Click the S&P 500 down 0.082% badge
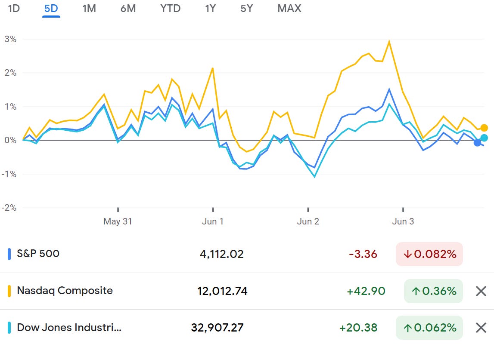This screenshot has width=494, height=344. [429, 254]
